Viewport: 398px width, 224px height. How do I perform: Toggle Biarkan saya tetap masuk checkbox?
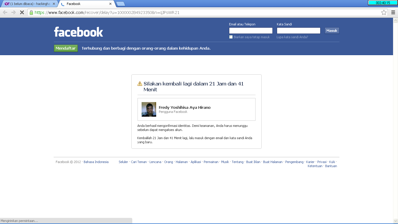coord(231,37)
